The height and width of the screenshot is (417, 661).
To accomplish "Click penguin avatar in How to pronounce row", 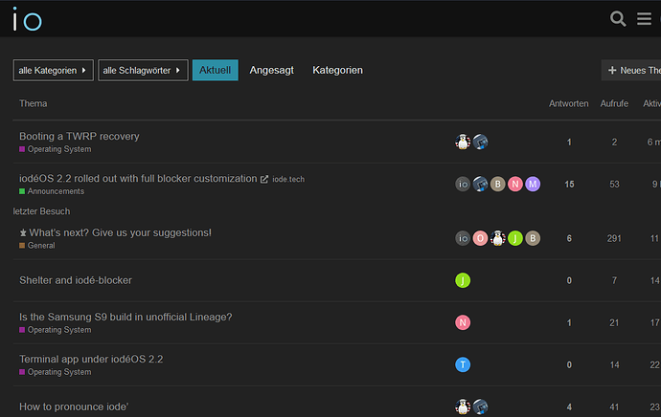I will (463, 406).
